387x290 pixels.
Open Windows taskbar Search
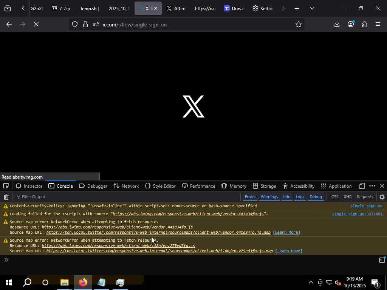click(x=27, y=282)
